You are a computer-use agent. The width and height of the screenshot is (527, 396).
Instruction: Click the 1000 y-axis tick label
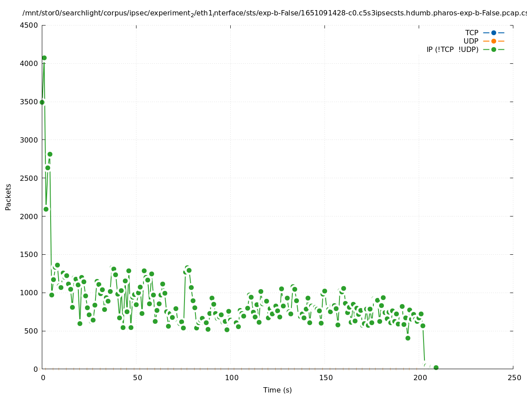coord(29,293)
